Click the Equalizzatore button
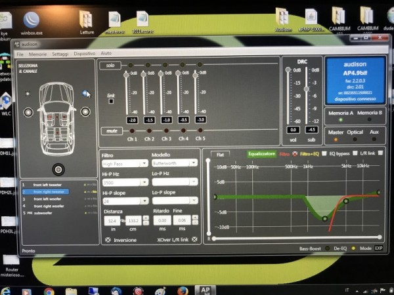Screen dimensions: 394x295 (x=261, y=154)
